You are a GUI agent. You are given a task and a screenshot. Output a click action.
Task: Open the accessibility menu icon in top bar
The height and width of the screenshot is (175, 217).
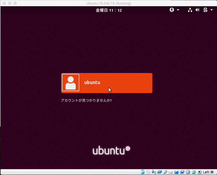(172, 10)
